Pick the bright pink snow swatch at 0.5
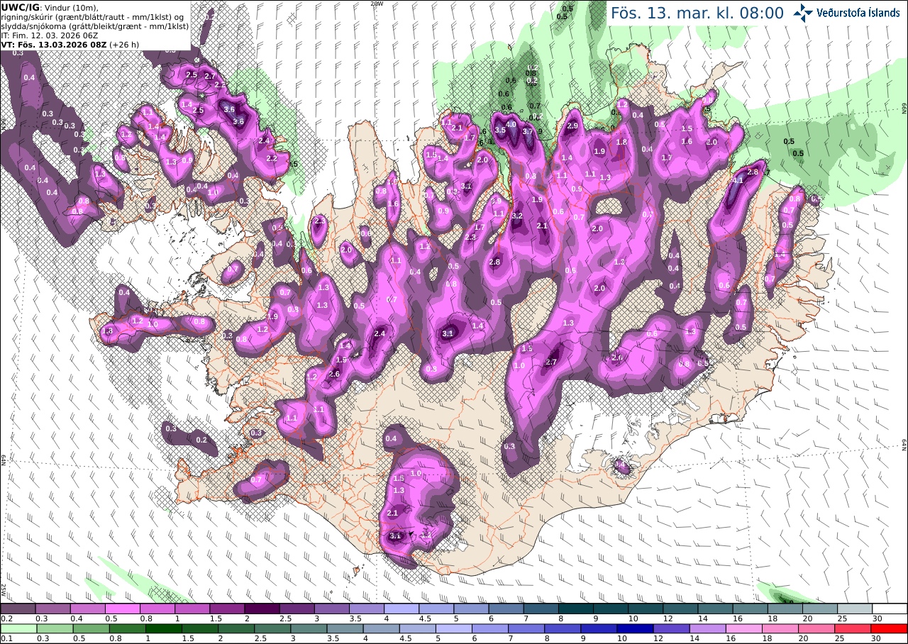The height and width of the screenshot is (644, 908). point(122,609)
